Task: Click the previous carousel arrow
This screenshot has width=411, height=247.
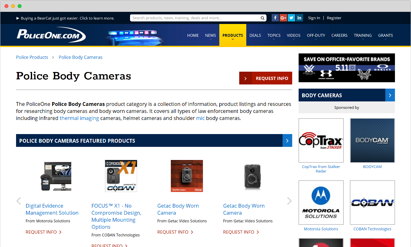Action: tap(19, 201)
